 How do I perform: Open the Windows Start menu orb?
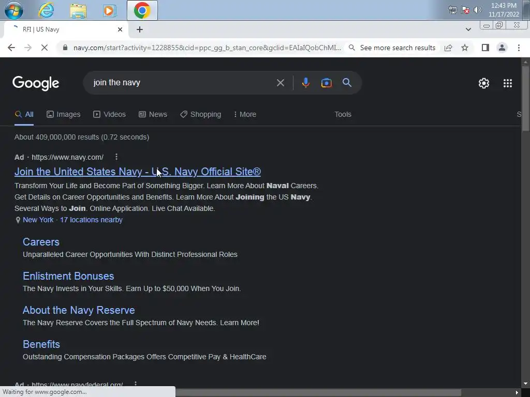point(13,10)
